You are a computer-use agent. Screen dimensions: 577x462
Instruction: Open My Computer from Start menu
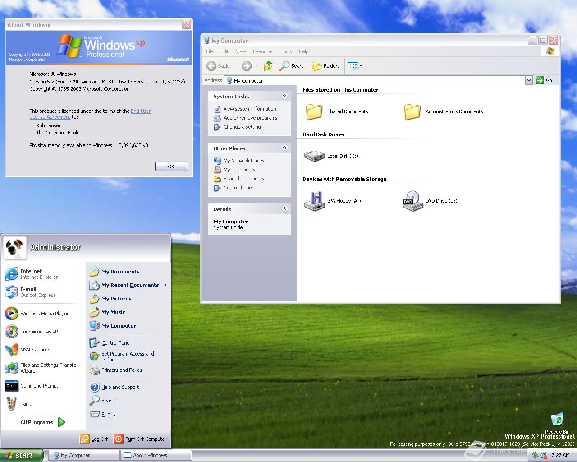click(x=128, y=326)
